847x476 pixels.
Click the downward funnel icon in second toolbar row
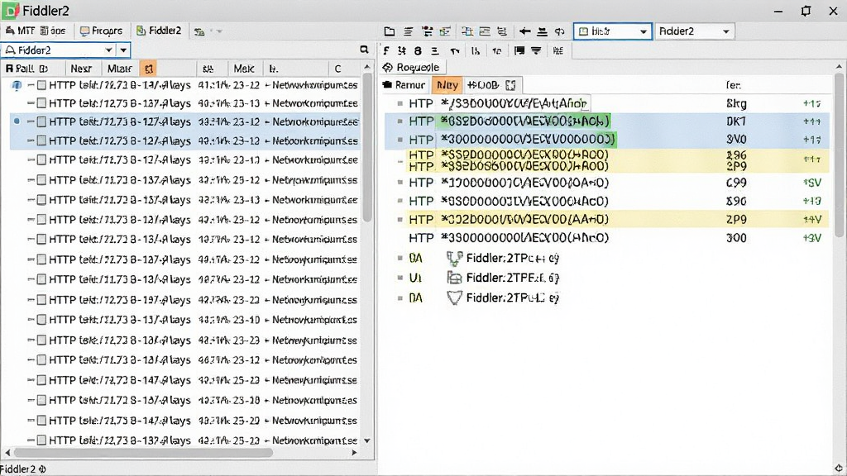pos(536,50)
